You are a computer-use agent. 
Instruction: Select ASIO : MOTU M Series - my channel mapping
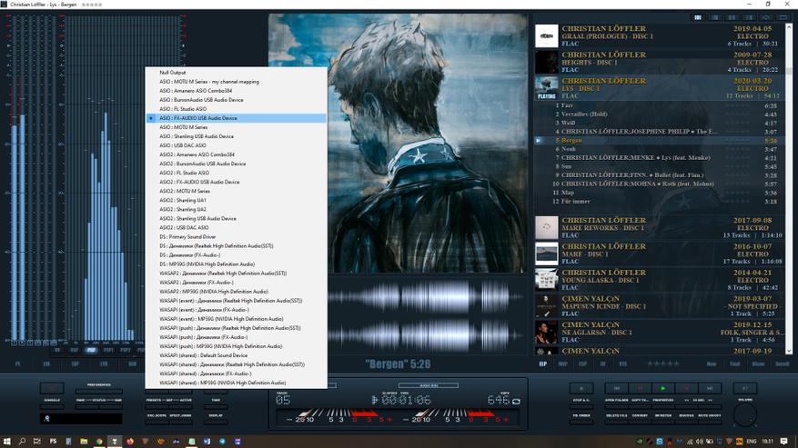[x=236, y=82]
